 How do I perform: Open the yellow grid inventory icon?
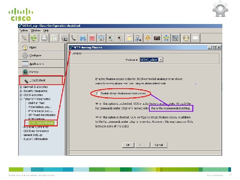(129, 38)
